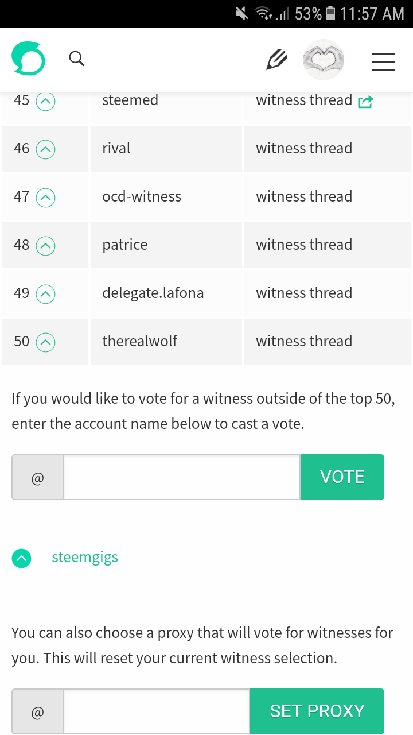Screen dimensions: 413x735
Task: Open external link icon beside steemed thread
Action: 365,102
